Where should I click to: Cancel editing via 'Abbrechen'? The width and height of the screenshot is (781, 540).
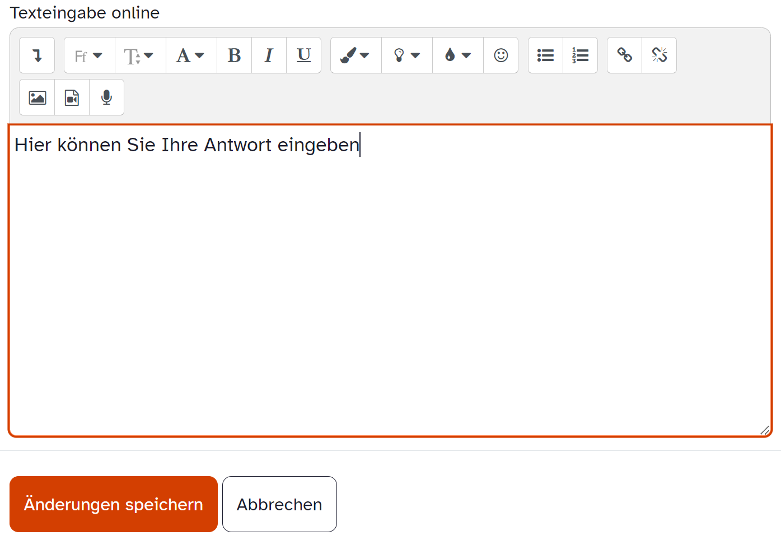[279, 504]
